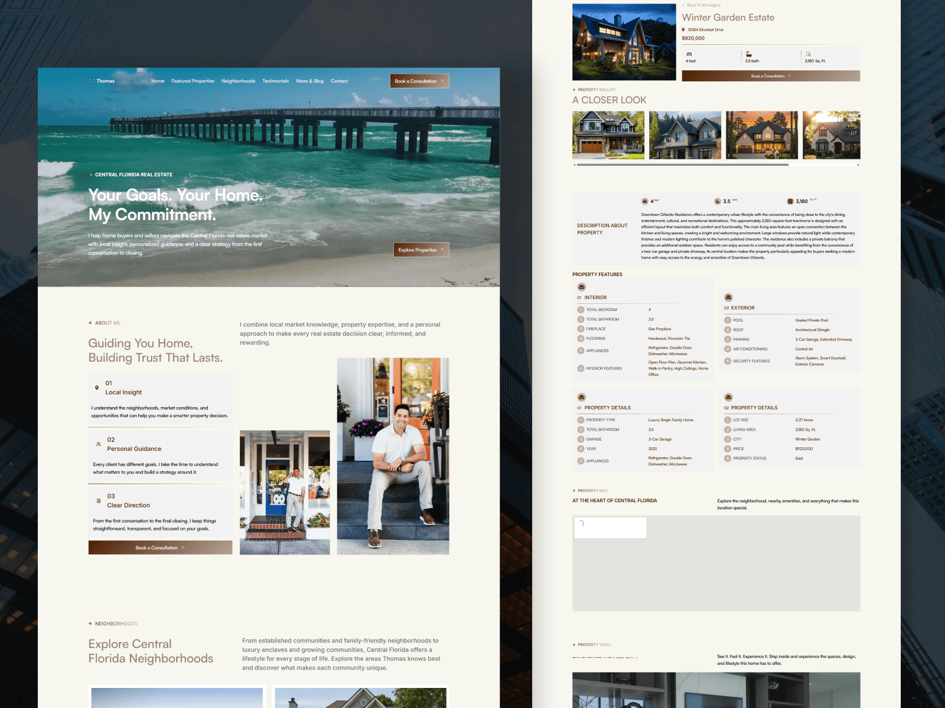Click the location pin icon beside Local Insight
The width and height of the screenshot is (945, 708).
pos(97,388)
